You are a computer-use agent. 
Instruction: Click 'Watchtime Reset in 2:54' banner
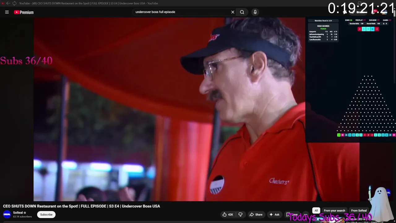click(323, 21)
